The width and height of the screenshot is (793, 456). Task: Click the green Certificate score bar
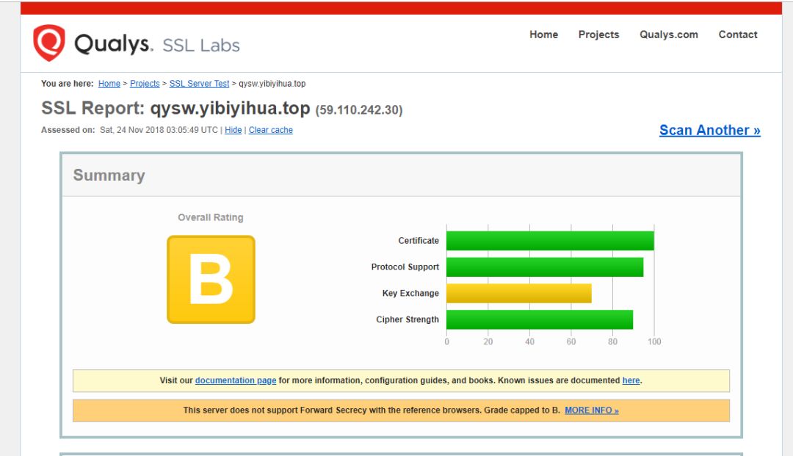click(x=550, y=241)
